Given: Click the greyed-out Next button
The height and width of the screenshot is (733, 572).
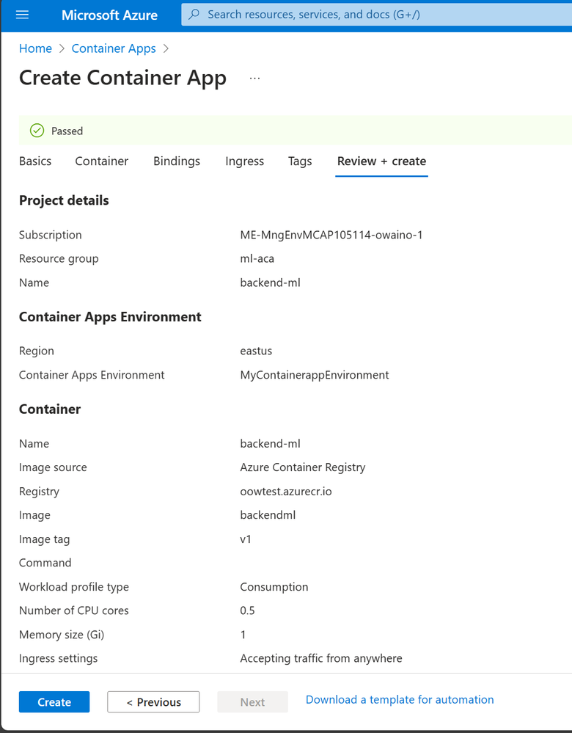Looking at the screenshot, I should tap(252, 702).
